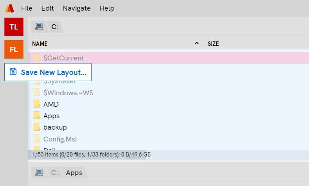Image resolution: width=309 pixels, height=186 pixels.
Task: Choose Save New Layout option
Action: point(53,72)
